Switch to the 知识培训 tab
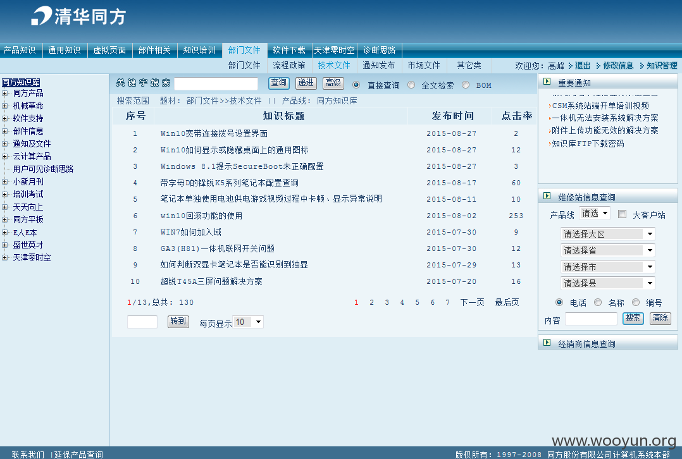Screen dimensions: 682x459 (199, 50)
